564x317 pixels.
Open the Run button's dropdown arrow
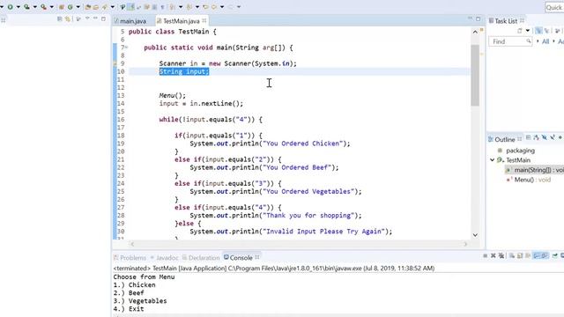click(x=18, y=7)
